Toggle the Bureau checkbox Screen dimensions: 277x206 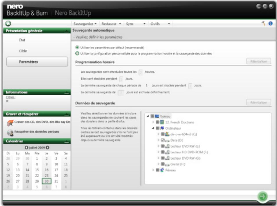point(152,116)
